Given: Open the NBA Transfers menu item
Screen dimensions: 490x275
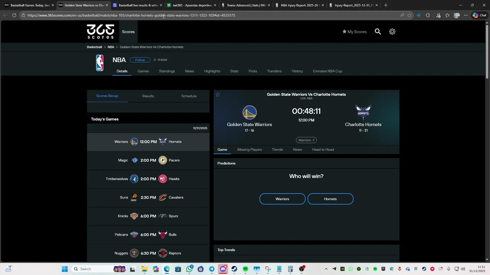Looking at the screenshot, I should (x=274, y=71).
